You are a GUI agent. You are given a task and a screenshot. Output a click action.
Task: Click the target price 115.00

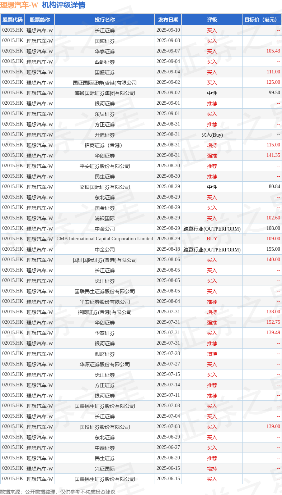click(x=273, y=145)
